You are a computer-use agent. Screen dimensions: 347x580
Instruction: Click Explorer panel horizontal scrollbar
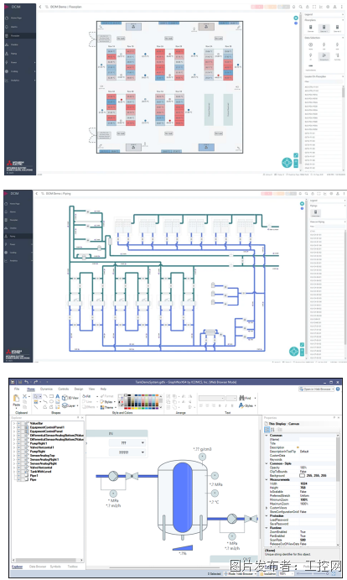pyautogui.click(x=47, y=560)
